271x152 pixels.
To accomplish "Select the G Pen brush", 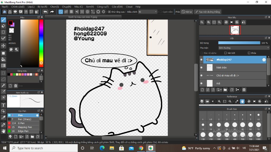I will tap(23, 123).
